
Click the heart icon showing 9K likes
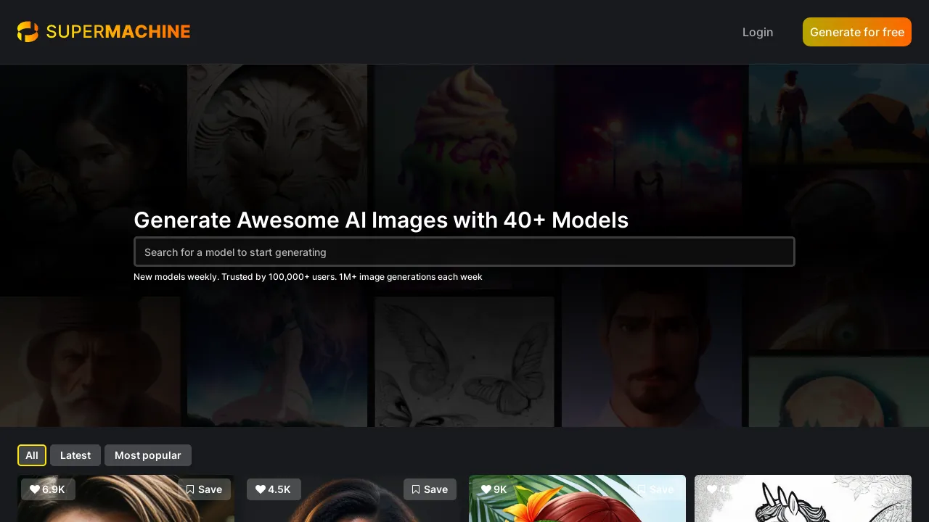click(486, 489)
